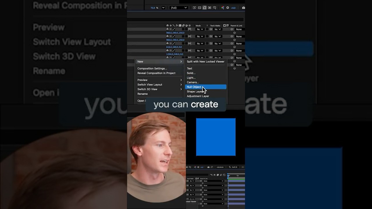Screen dimensions: 372x209
Task: Toggle 3D switch on layer above 616.0,540.0,0.0
Action: [x=189, y=43]
